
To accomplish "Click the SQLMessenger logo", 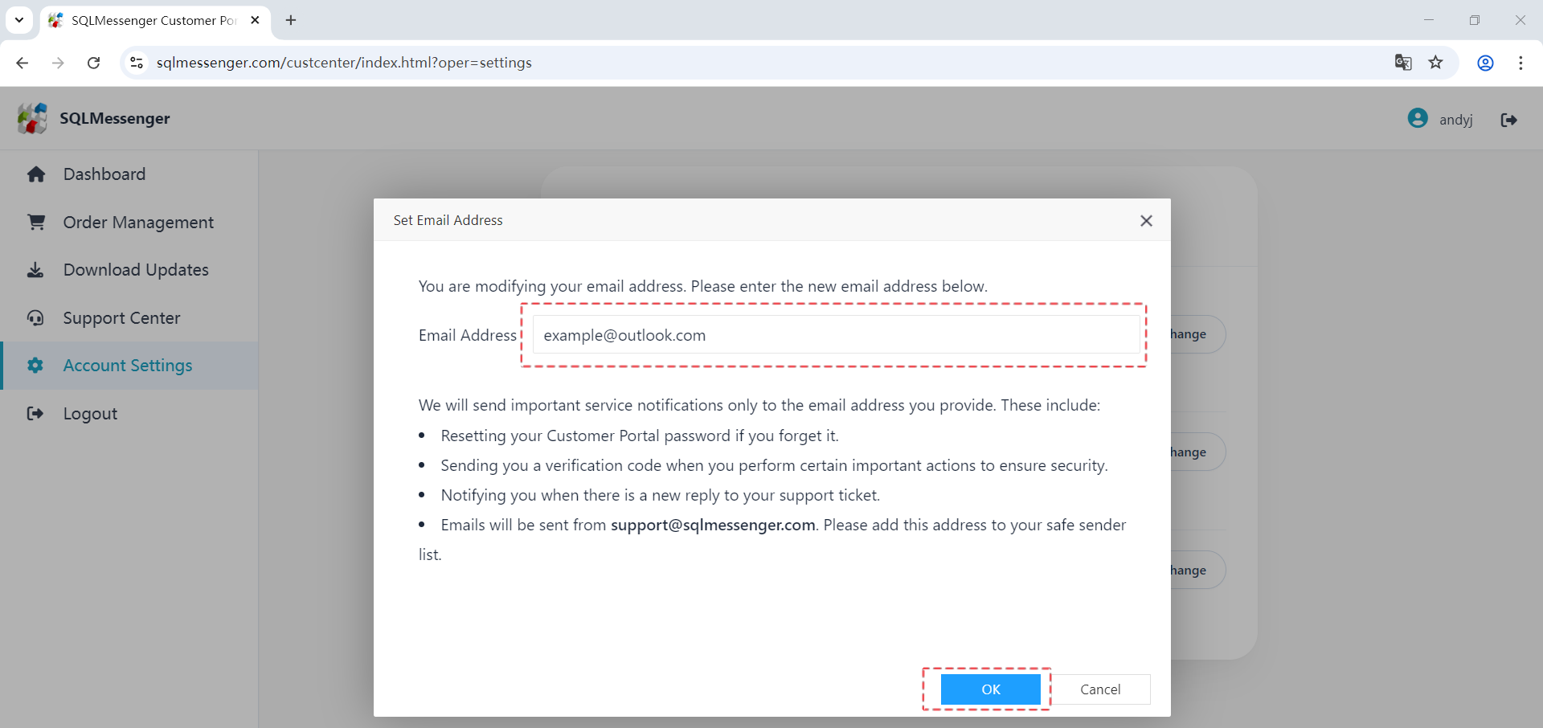I will pyautogui.click(x=32, y=118).
